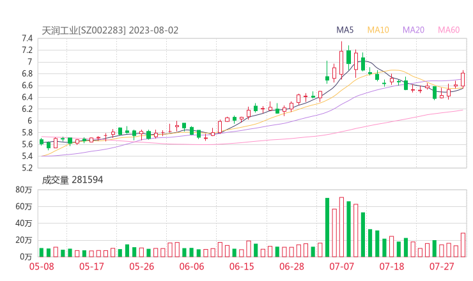Viewport: 473px width, 281px height.
Task: Toggle the MA5 legend label
Action: pos(345,30)
